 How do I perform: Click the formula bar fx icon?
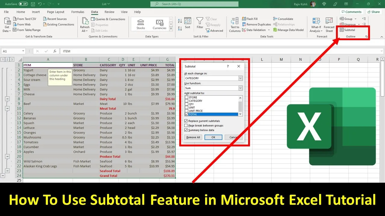click(x=55, y=51)
